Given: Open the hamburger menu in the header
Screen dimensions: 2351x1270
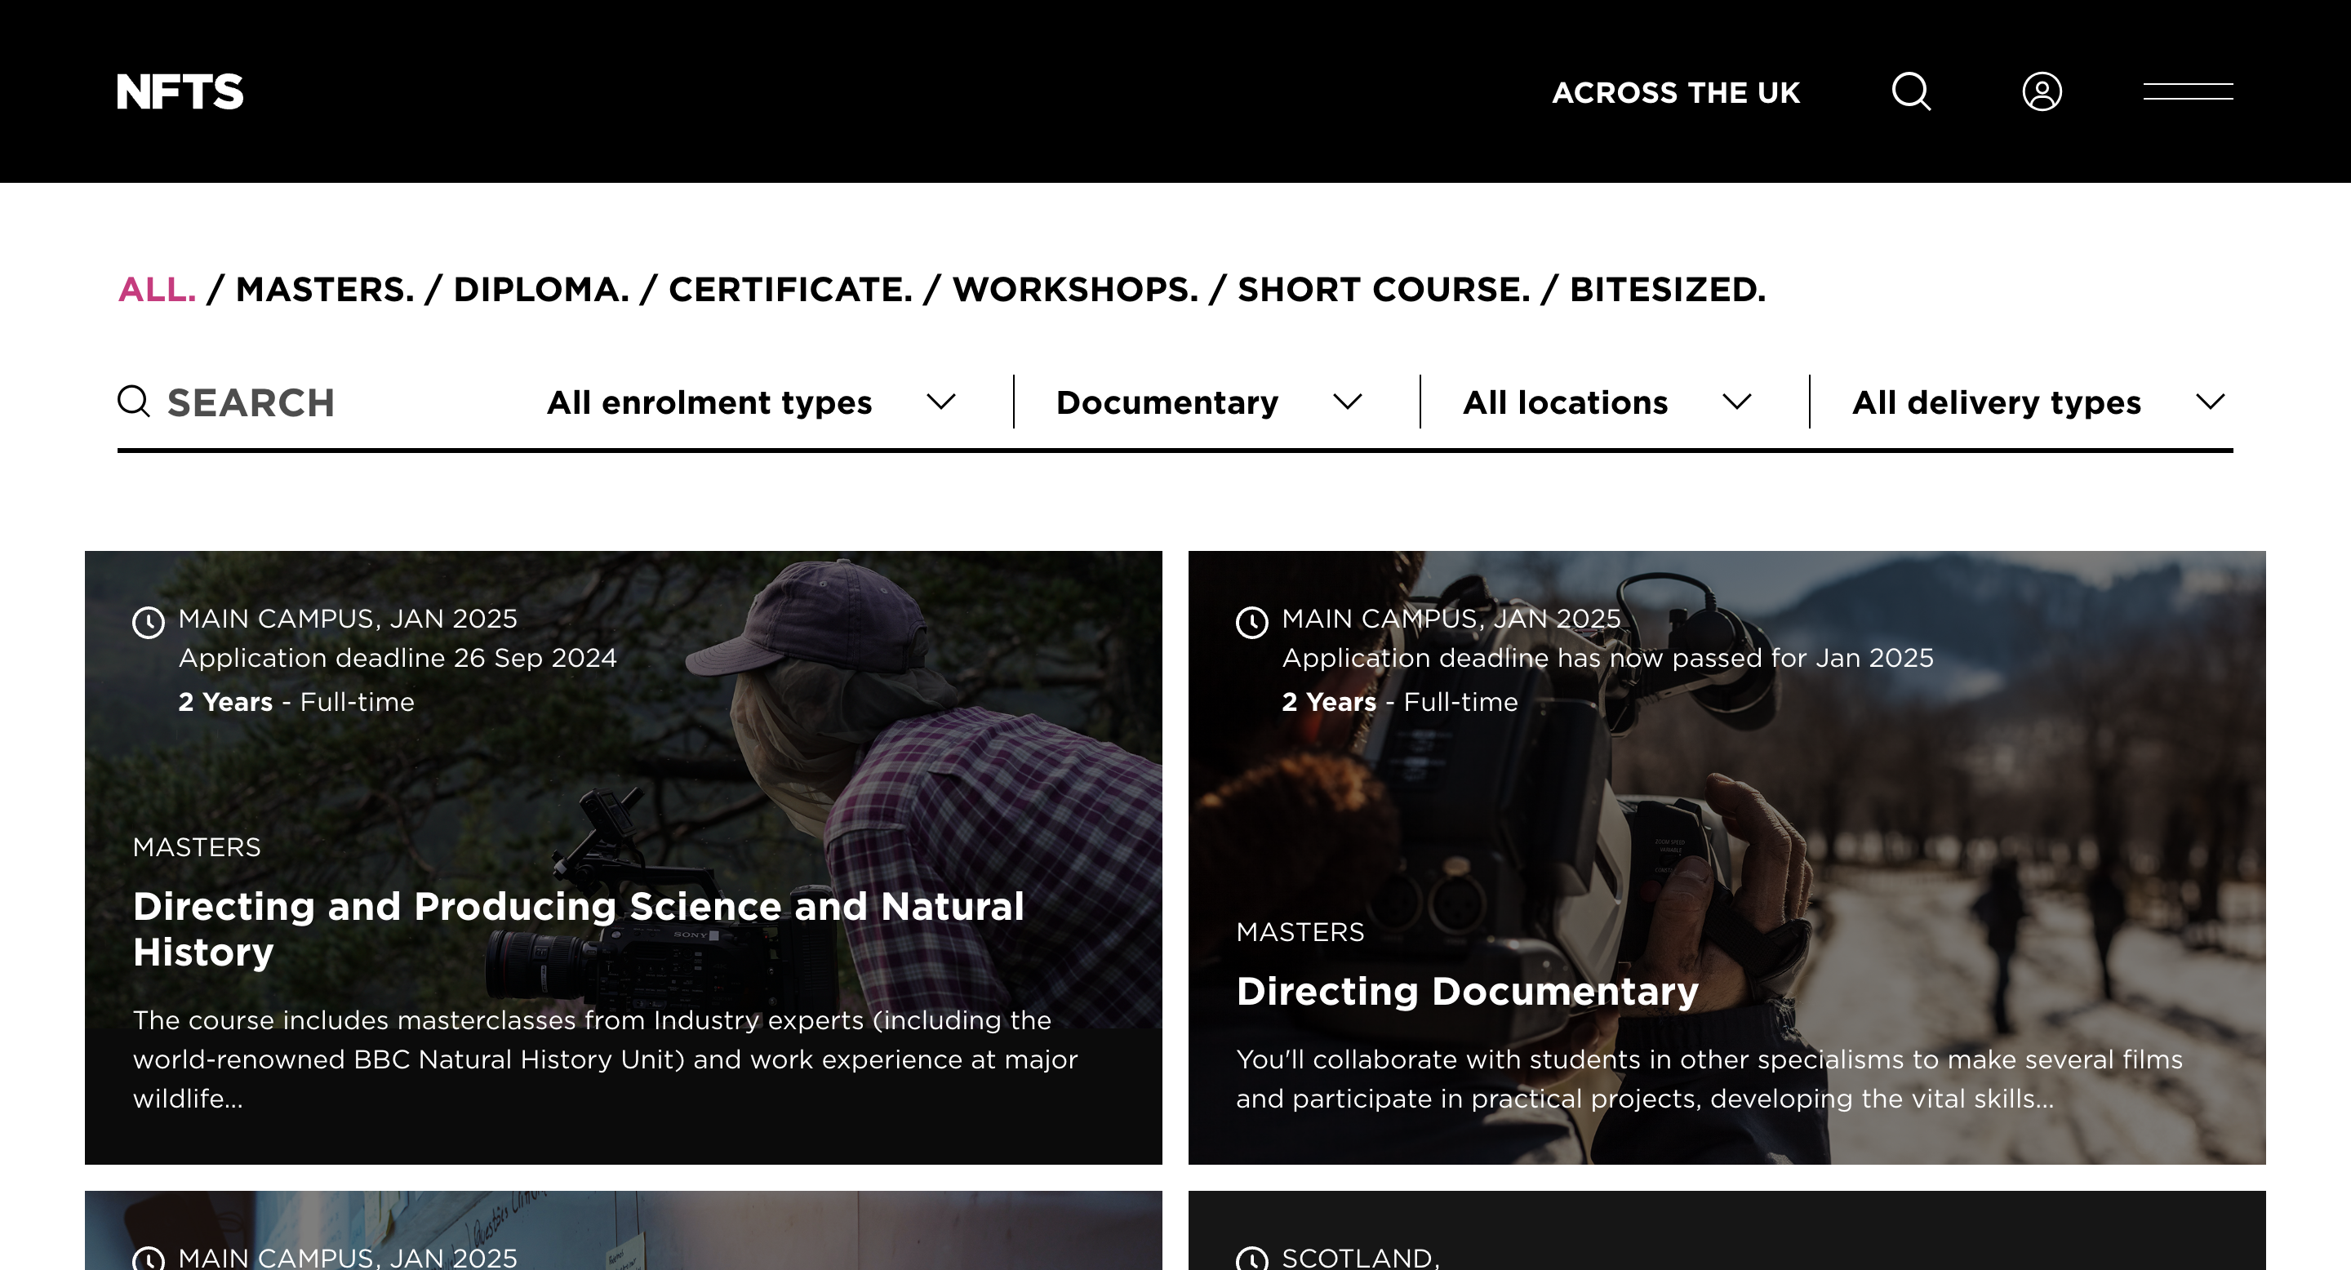Looking at the screenshot, I should click(2188, 91).
